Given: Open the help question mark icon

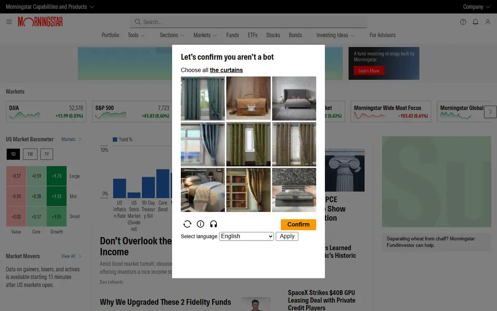Looking at the screenshot, I should coord(463,22).
